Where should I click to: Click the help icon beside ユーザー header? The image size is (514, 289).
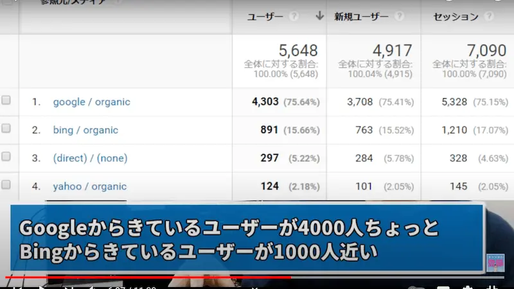coord(294,17)
